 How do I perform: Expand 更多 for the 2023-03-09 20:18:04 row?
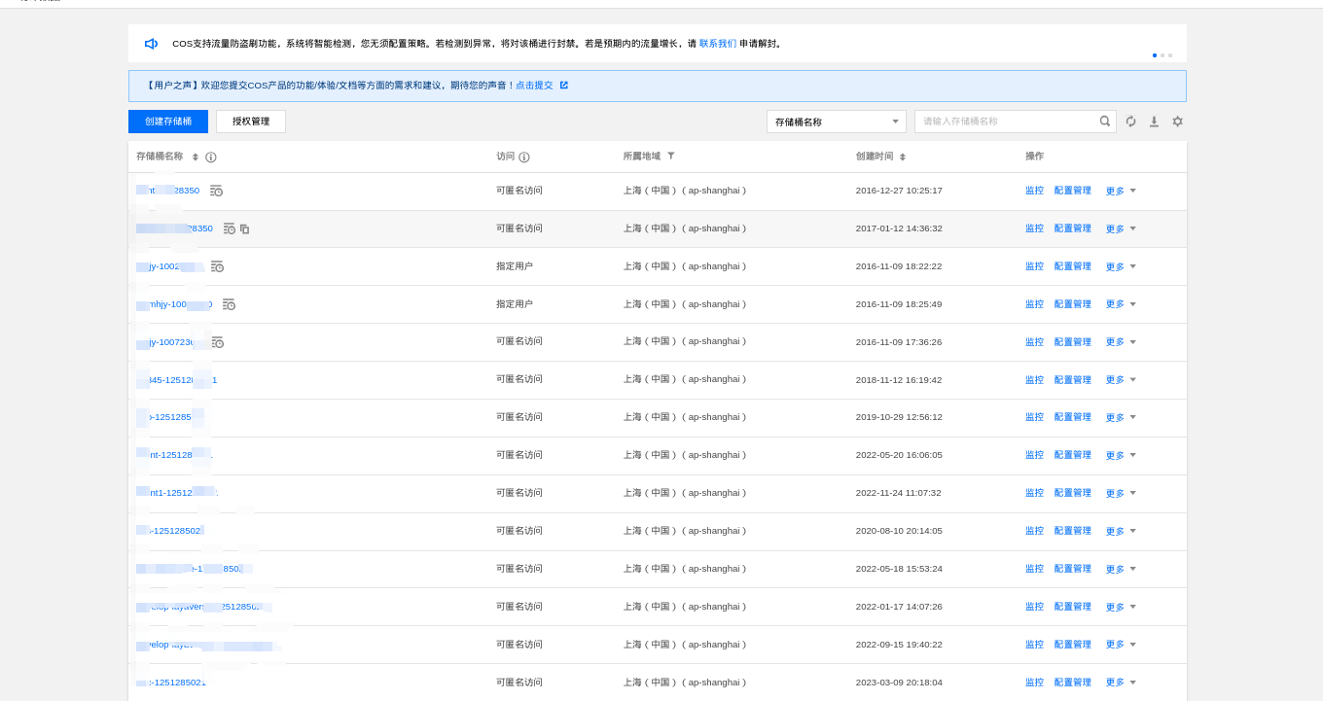(1121, 683)
